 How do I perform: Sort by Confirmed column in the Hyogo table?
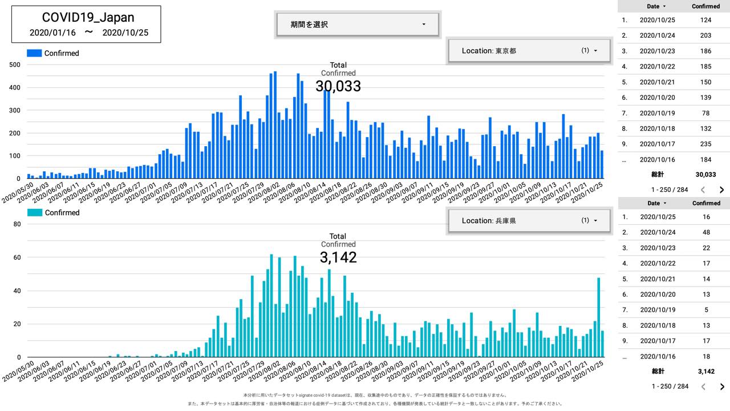click(705, 203)
